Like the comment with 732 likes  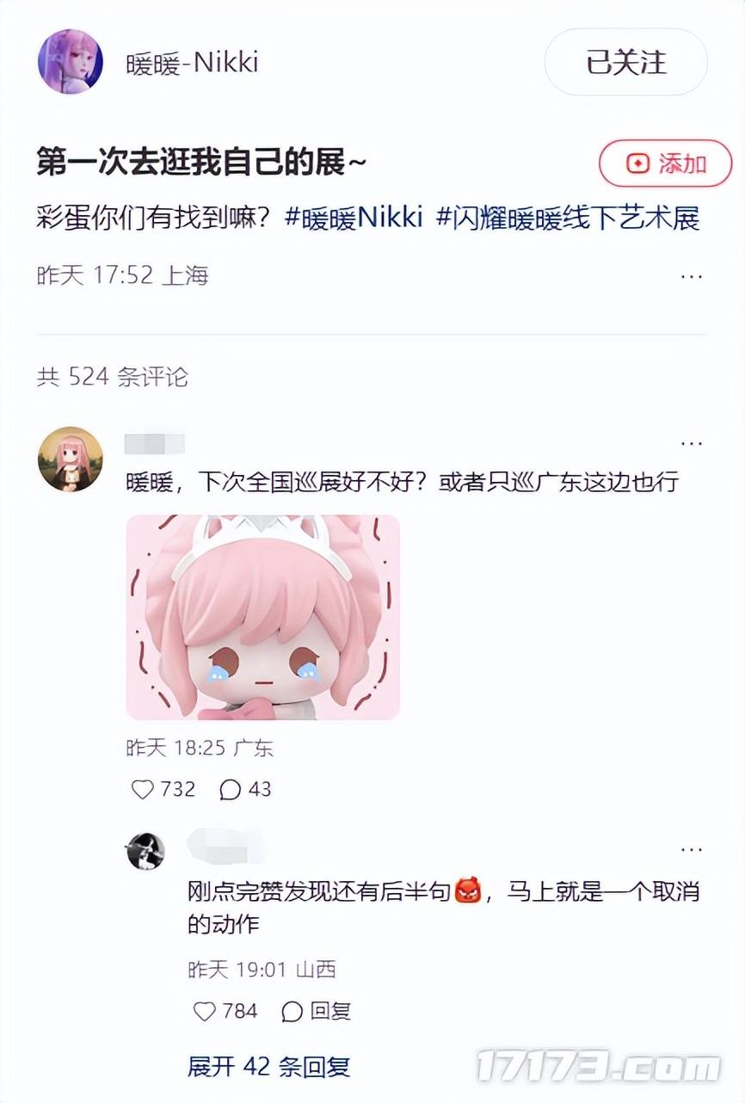(142, 789)
